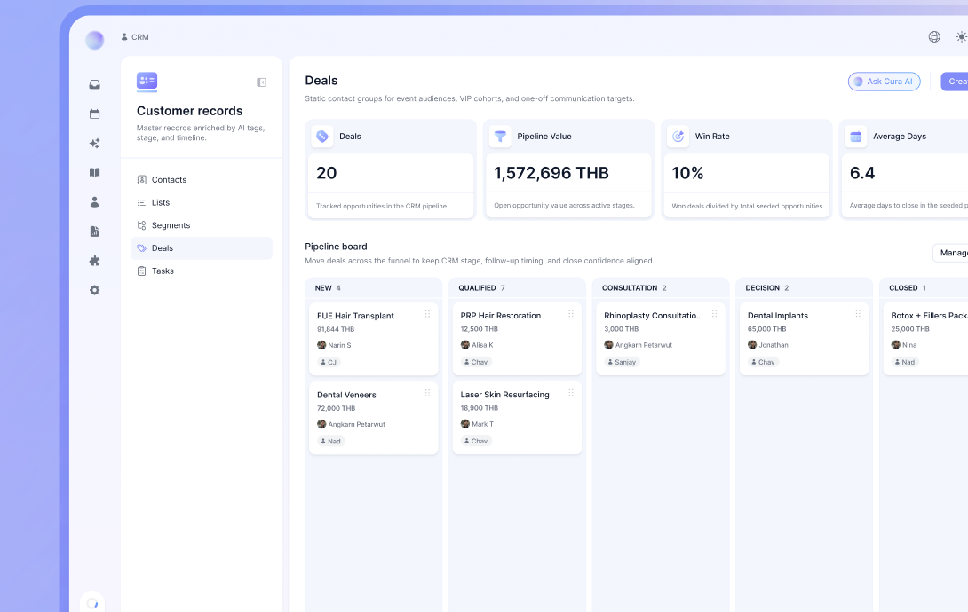Open the calendar icon in left rail
Image resolution: width=968 pixels, height=612 pixels.
point(94,114)
